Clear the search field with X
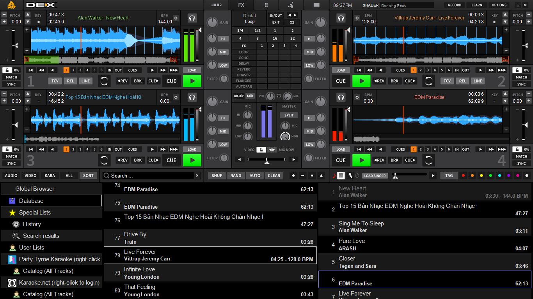The height and width of the screenshot is (299, 533). click(x=197, y=176)
